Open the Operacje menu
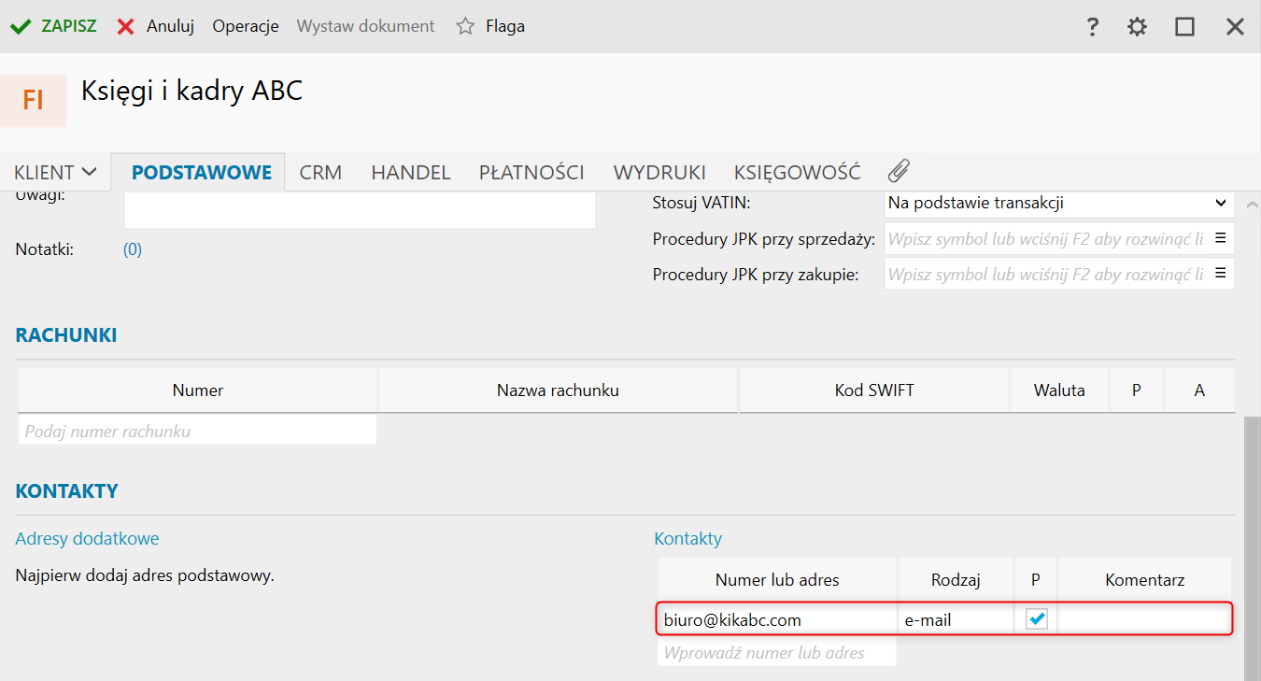 coord(246,26)
